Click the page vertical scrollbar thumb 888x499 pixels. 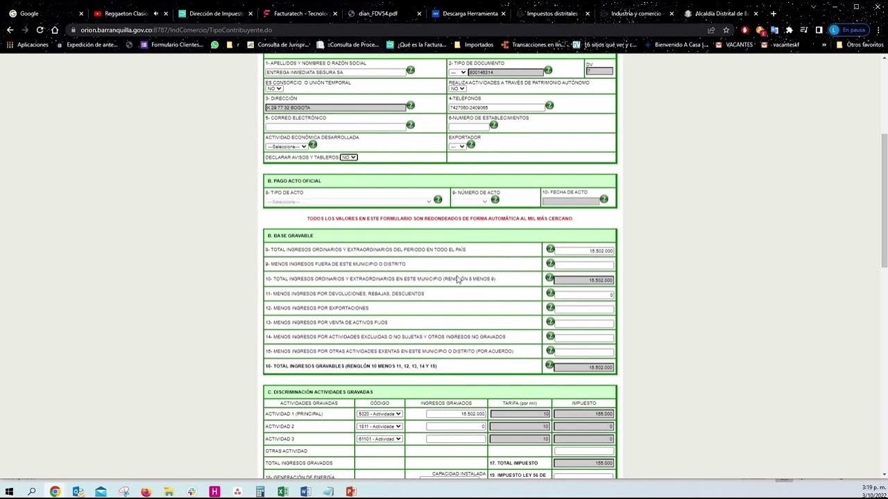[884, 200]
